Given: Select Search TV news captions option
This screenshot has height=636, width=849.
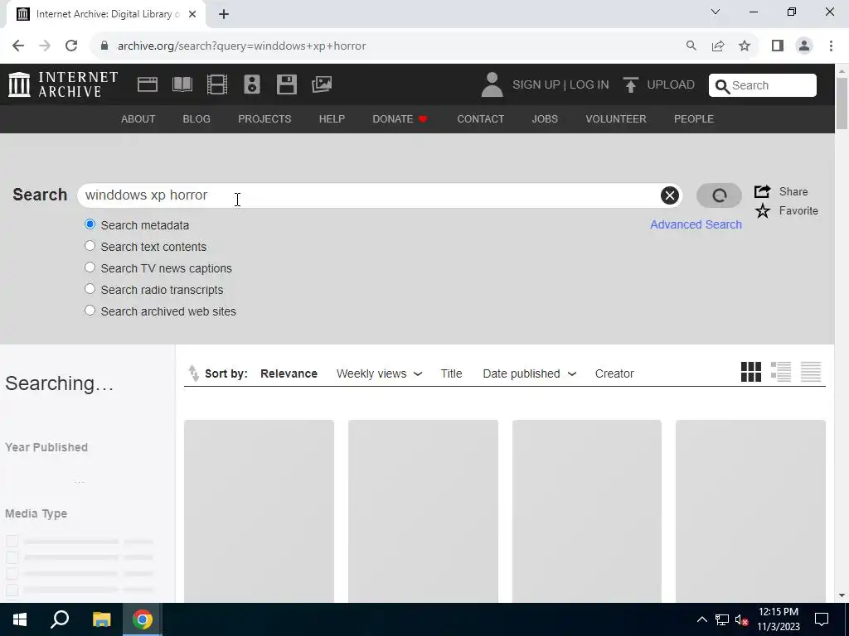Looking at the screenshot, I should tap(90, 267).
